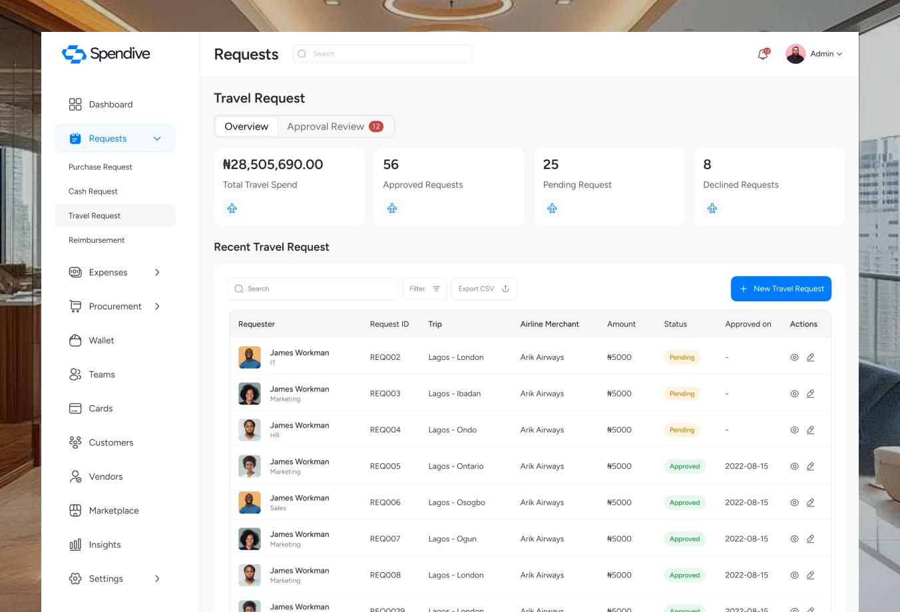Click airplane icon on Total Travel Spend card
900x612 pixels.
click(232, 208)
